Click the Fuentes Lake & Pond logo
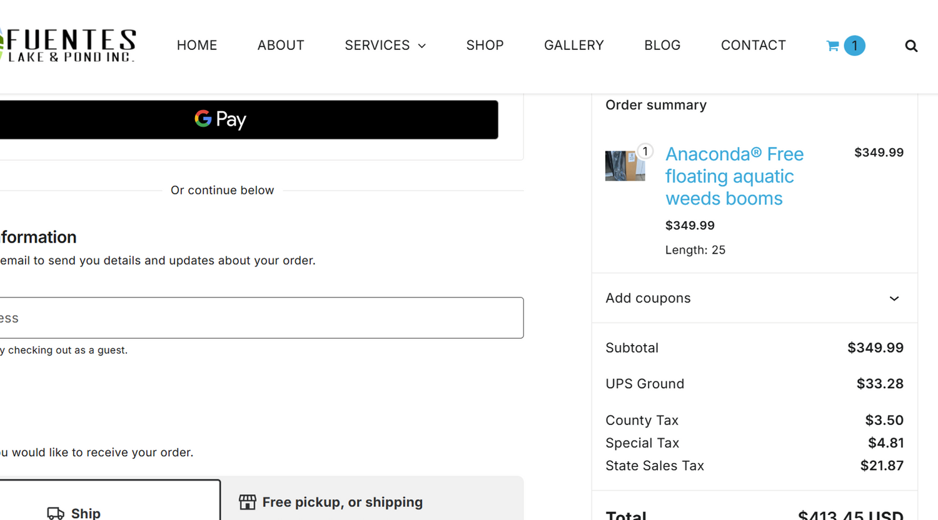The width and height of the screenshot is (938, 520). pyautogui.click(x=68, y=45)
